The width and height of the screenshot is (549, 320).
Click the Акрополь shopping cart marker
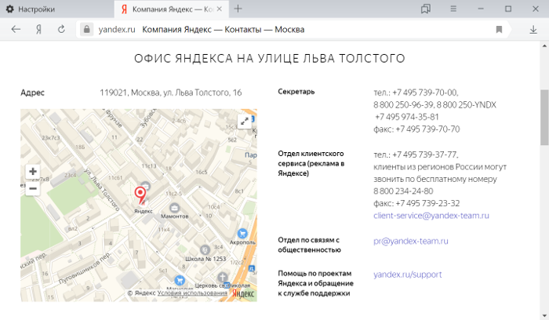coord(242,233)
